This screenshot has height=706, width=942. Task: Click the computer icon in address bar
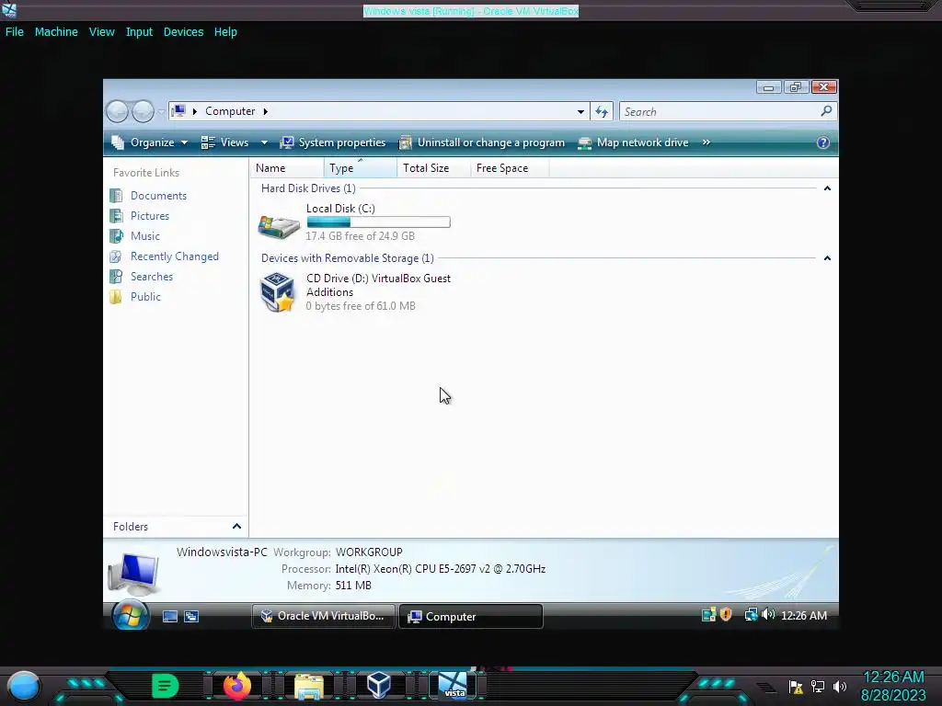tap(178, 111)
